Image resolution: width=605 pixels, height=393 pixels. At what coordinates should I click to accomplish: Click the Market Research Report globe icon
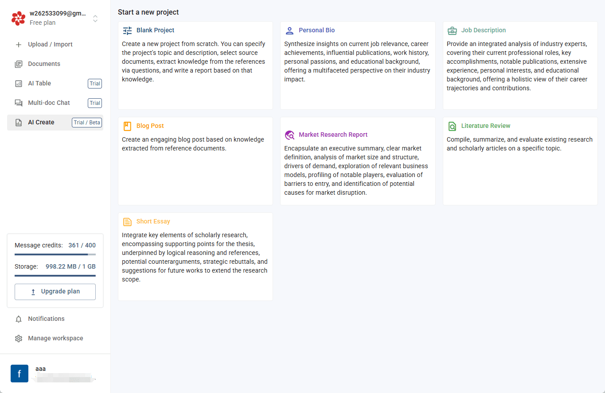(289, 135)
